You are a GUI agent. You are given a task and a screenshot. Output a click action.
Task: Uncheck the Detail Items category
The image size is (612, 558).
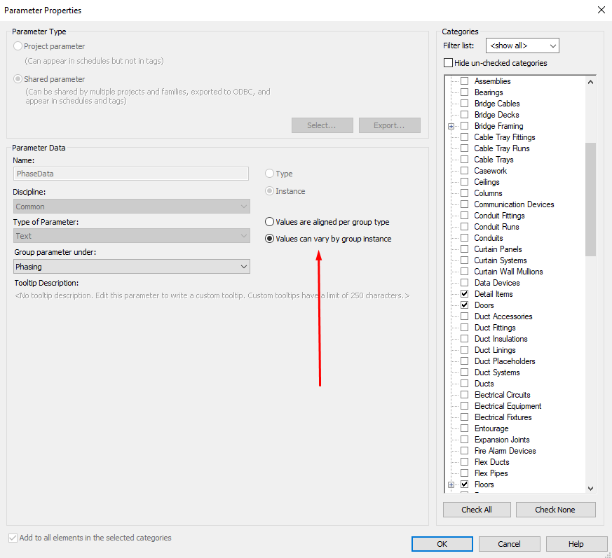coord(464,293)
